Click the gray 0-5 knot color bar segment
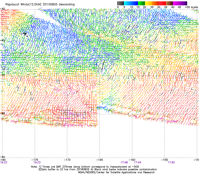Viewport: 199px width, 174px height. (x=121, y=3)
